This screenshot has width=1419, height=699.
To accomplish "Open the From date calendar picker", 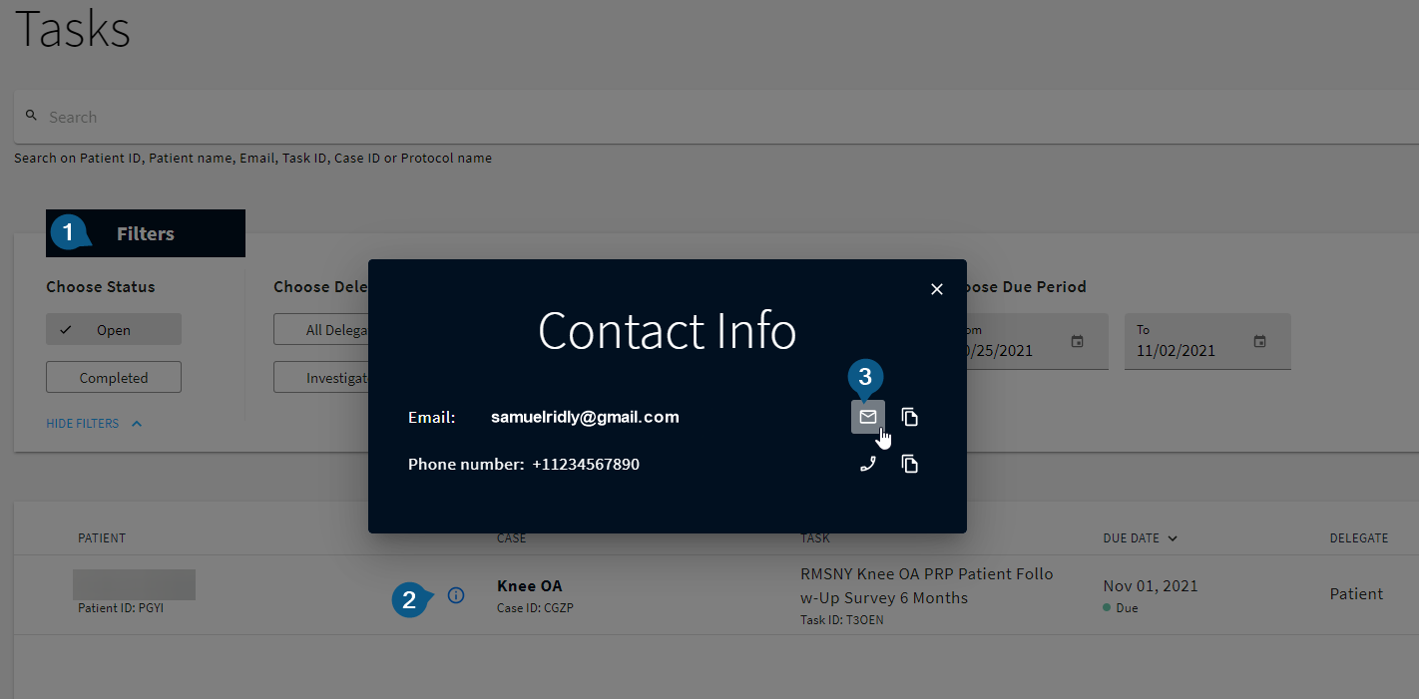I will point(1077,341).
